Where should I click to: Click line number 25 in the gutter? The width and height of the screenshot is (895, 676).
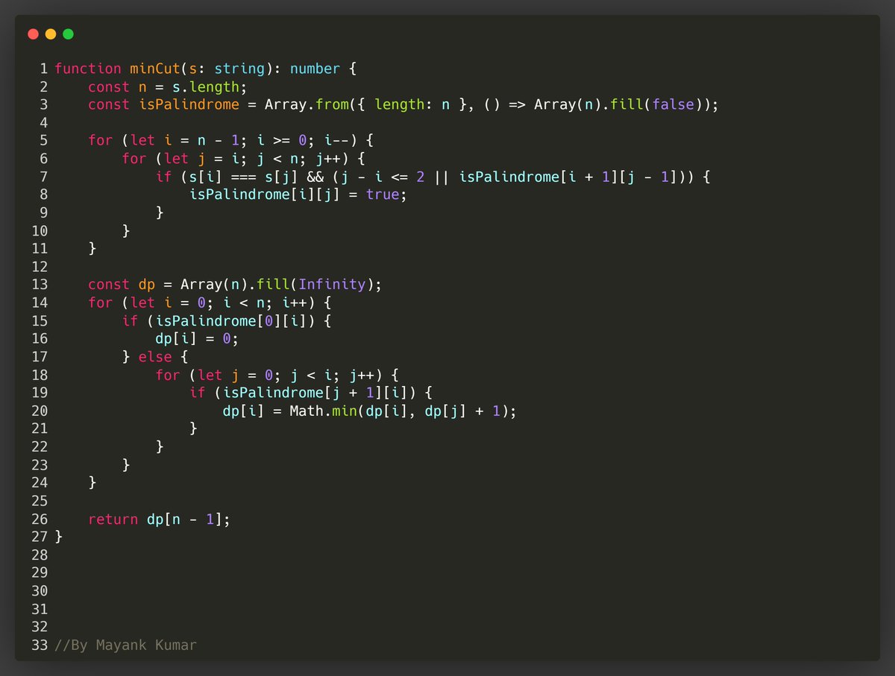[x=40, y=501]
